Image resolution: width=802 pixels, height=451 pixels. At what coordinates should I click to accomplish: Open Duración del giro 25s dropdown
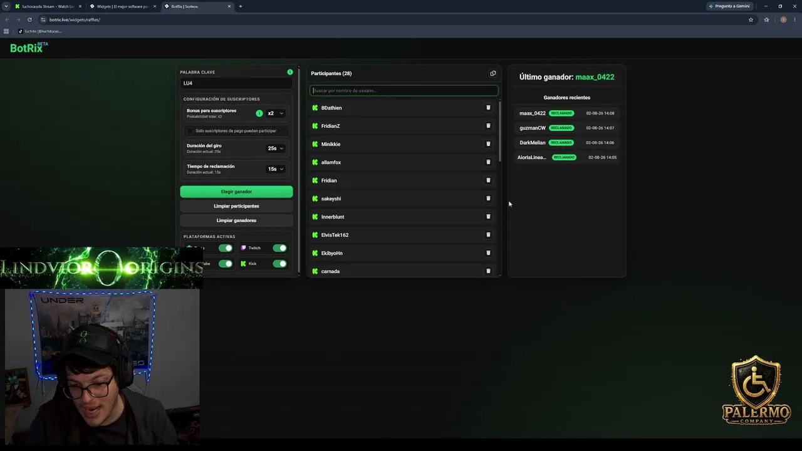pyautogui.click(x=276, y=148)
